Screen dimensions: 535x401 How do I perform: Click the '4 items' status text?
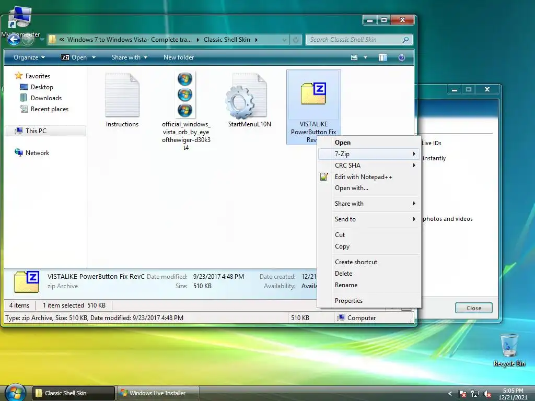19,305
